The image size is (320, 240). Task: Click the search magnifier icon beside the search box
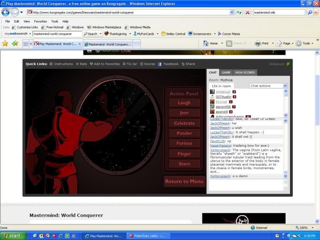tap(310, 12)
